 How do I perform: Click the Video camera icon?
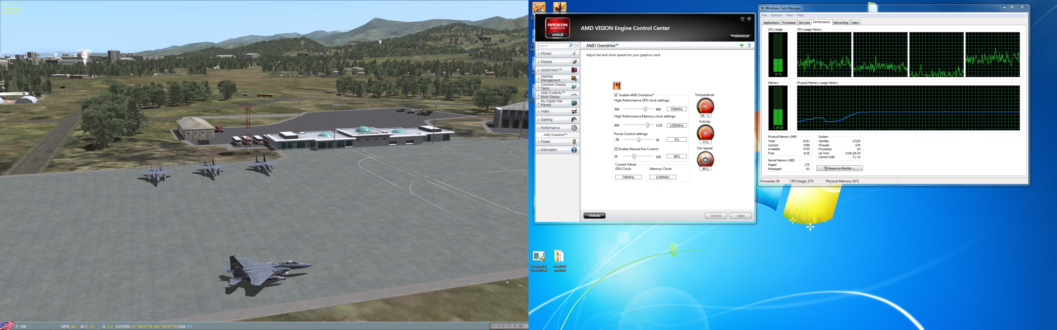click(574, 111)
